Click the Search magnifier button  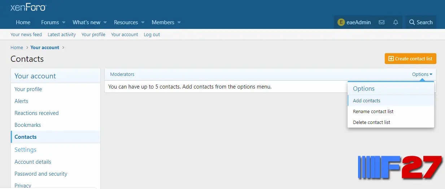tap(420, 22)
